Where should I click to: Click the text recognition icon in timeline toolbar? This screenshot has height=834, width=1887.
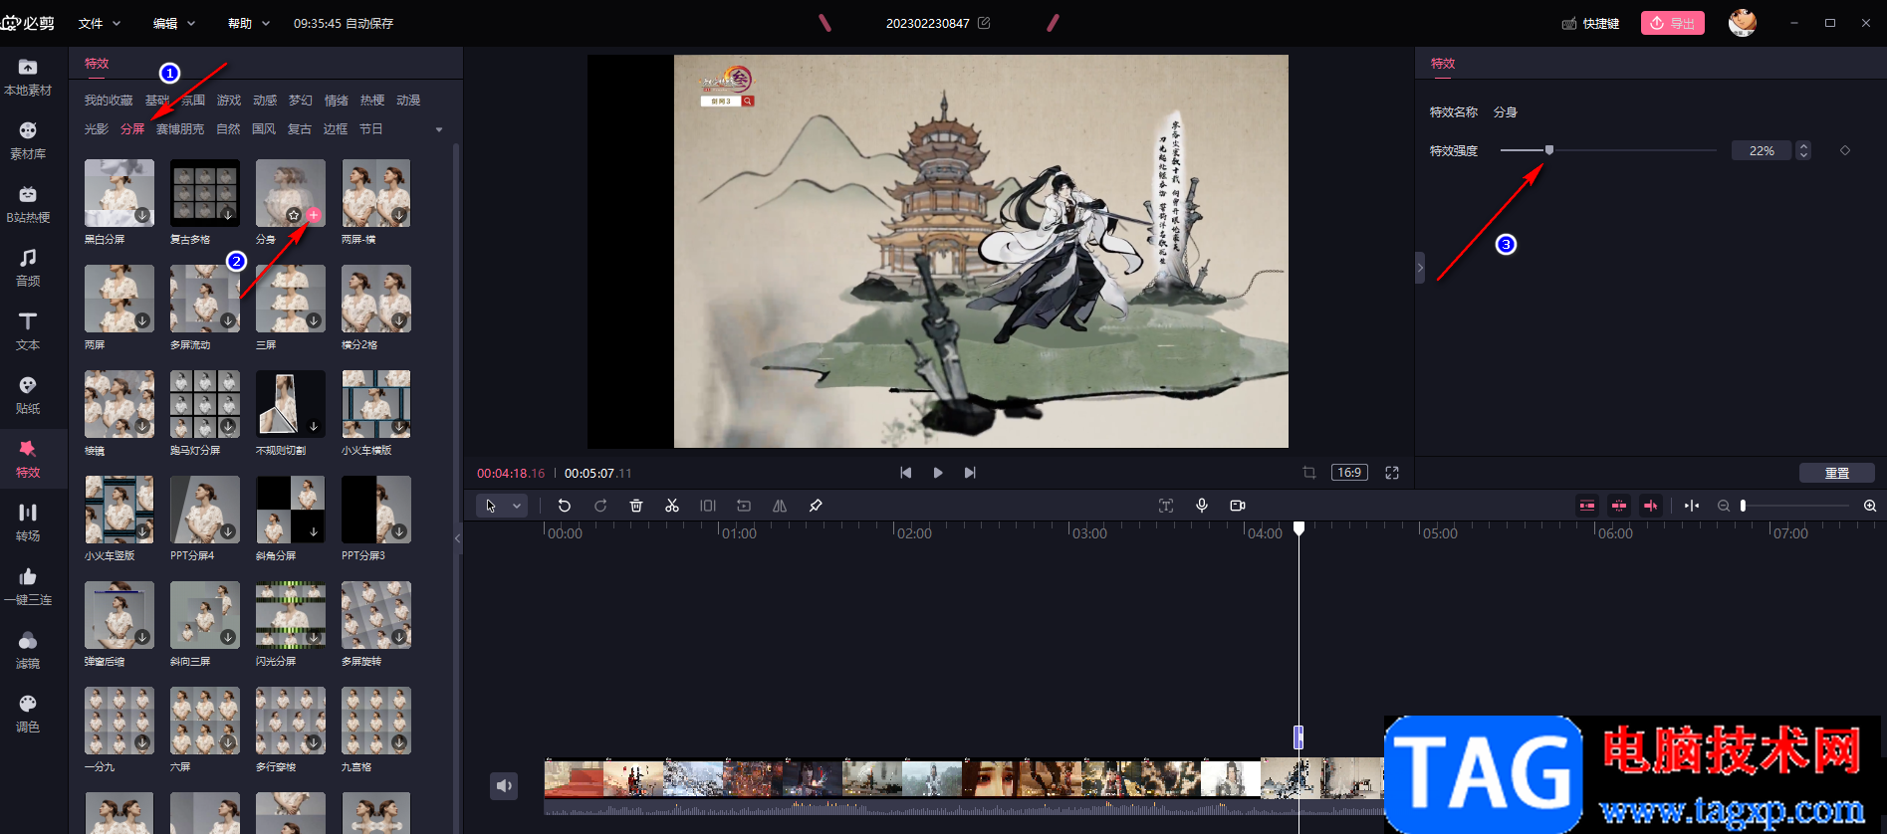(x=1166, y=506)
